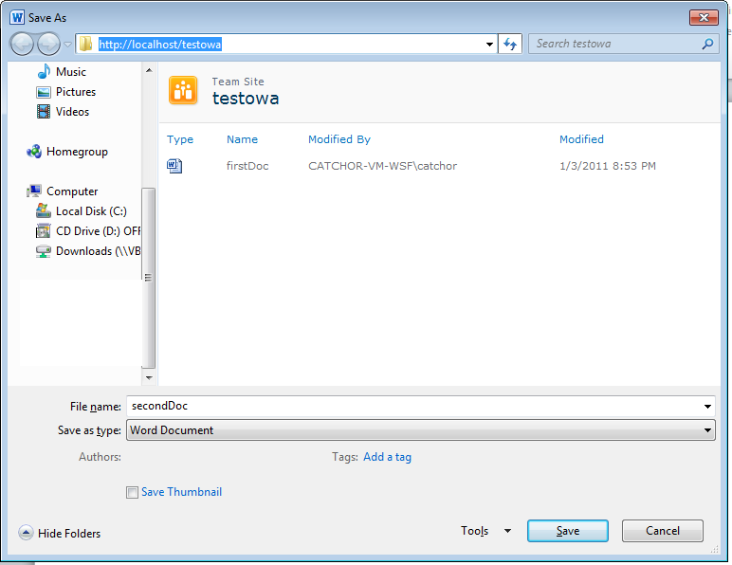Click the Forward navigation arrow

pos(48,45)
